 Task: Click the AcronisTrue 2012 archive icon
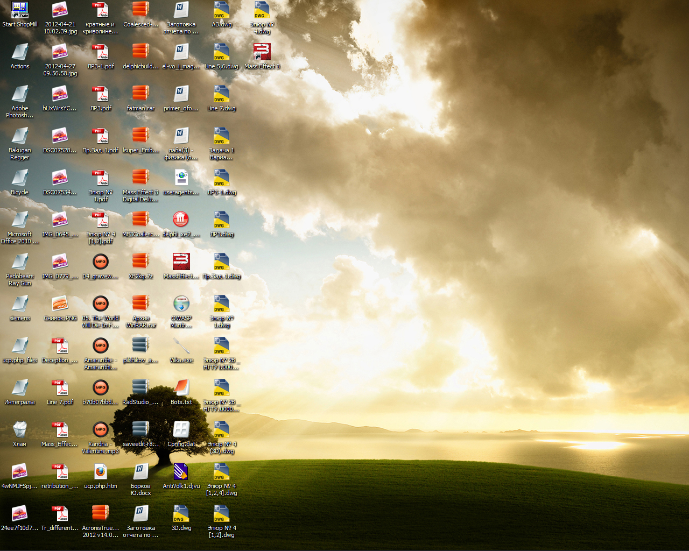point(101,521)
